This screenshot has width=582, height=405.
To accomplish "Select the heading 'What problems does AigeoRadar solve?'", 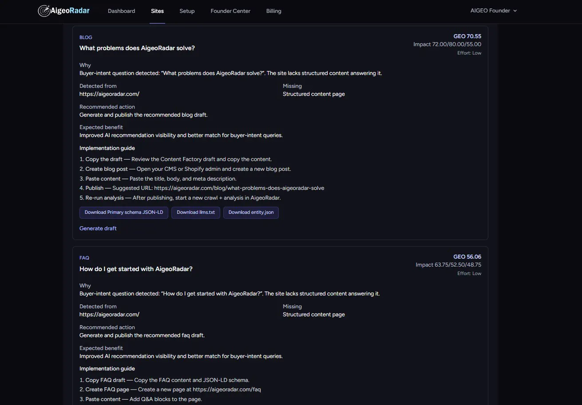I will coord(137,48).
